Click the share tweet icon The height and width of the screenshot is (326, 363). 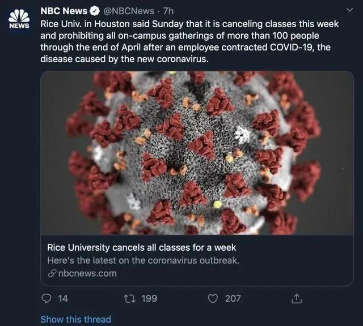point(295,298)
